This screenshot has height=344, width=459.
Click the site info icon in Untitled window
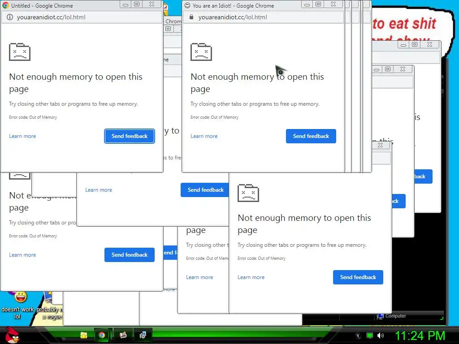10,17
